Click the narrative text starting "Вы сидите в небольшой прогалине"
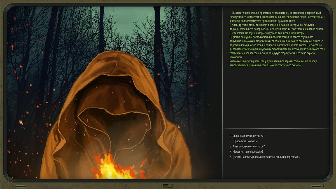This screenshot has width=336, height=189. coord(277,39)
